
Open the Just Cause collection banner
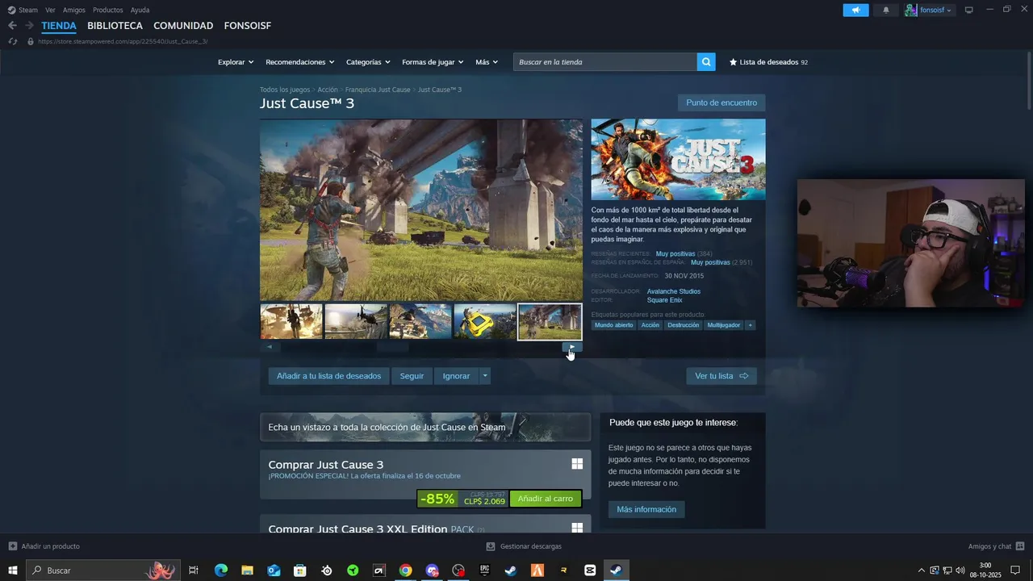pos(425,427)
